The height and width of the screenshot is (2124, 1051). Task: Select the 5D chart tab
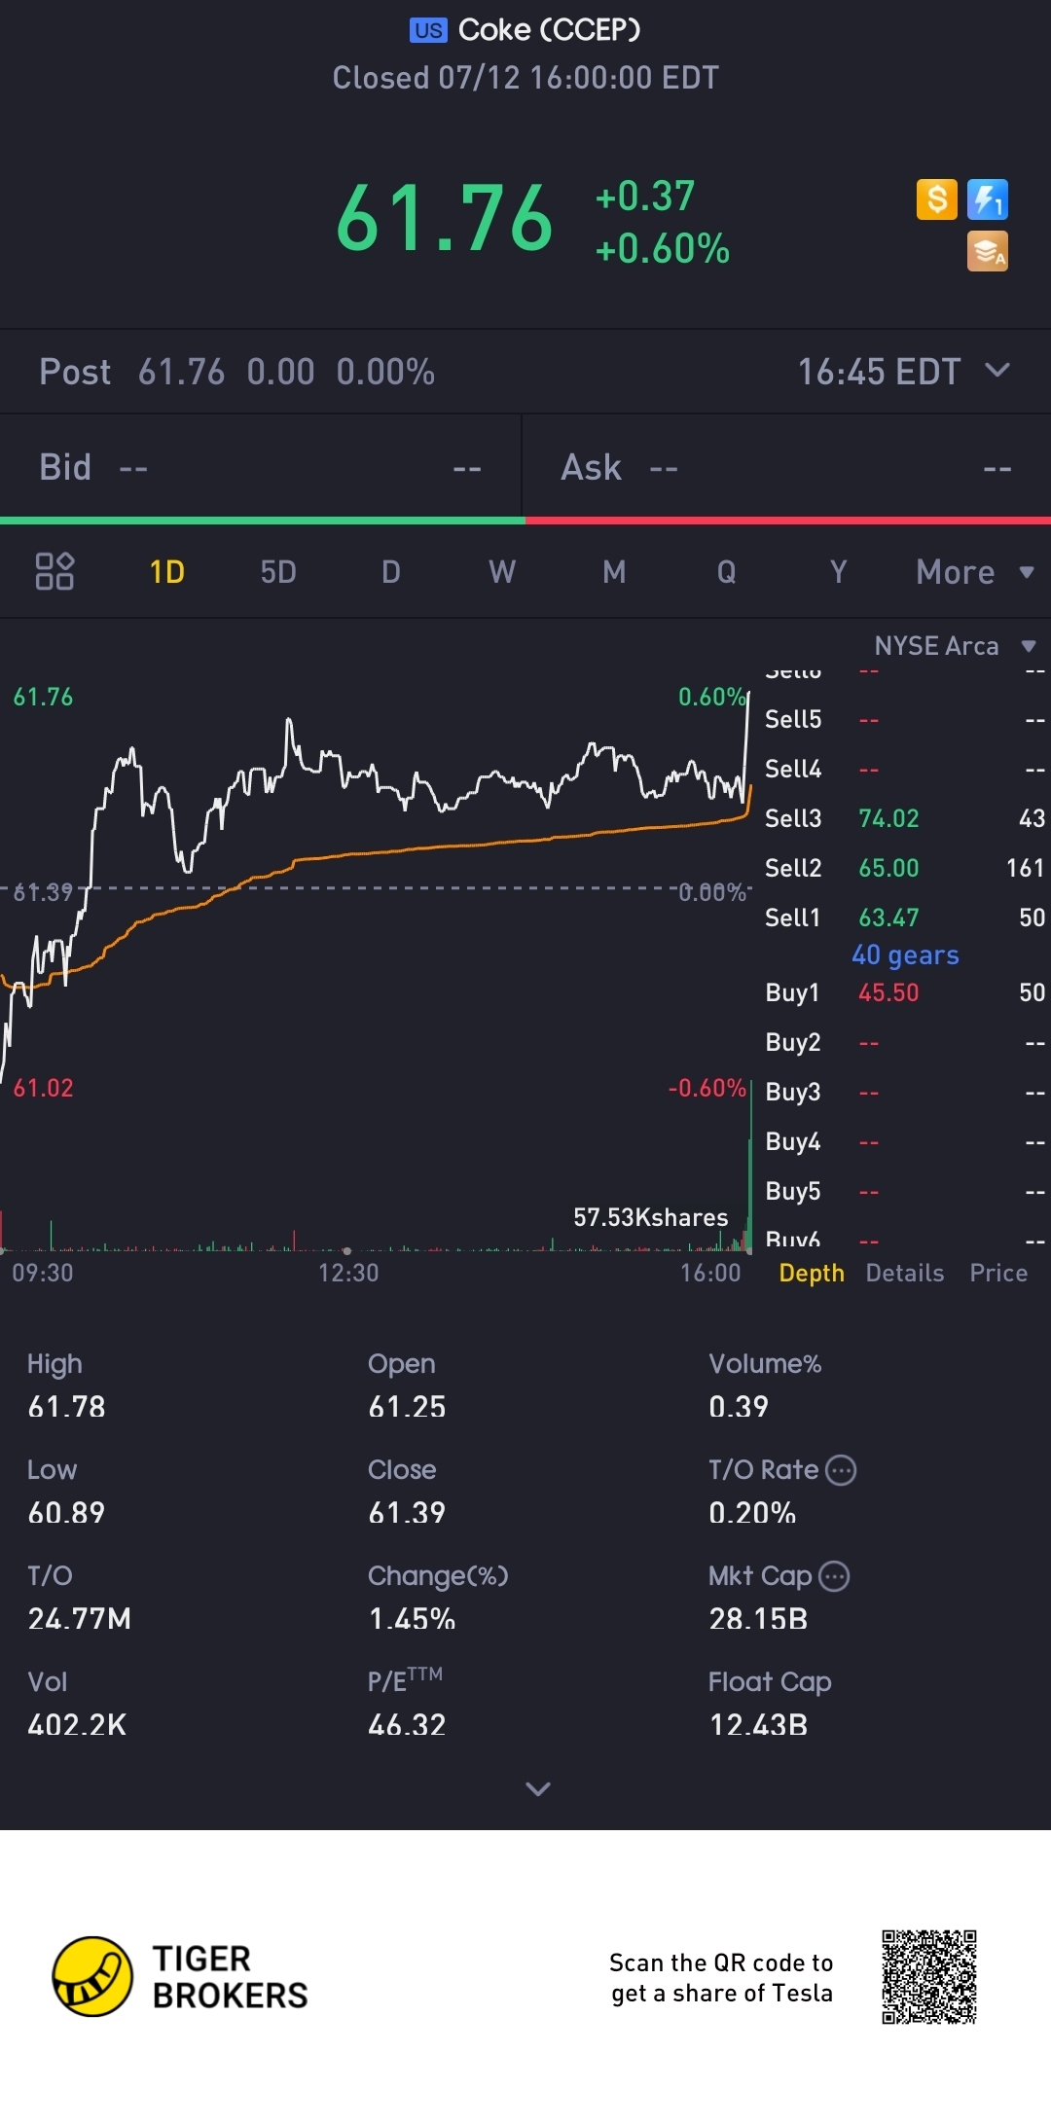pyautogui.click(x=278, y=572)
